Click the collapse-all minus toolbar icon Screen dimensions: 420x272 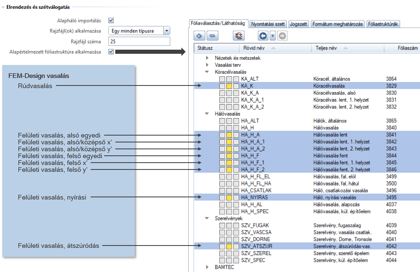point(212,36)
